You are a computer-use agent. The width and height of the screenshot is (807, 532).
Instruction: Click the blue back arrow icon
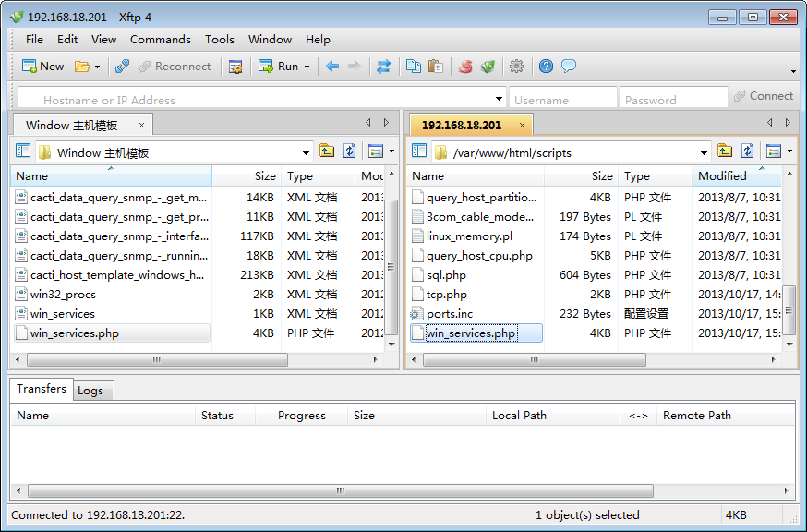(332, 66)
